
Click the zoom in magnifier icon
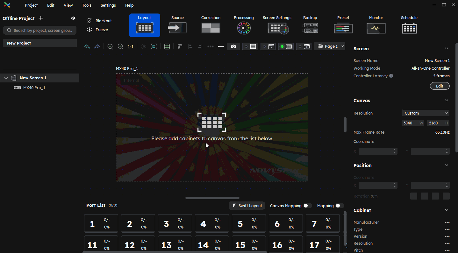click(120, 46)
